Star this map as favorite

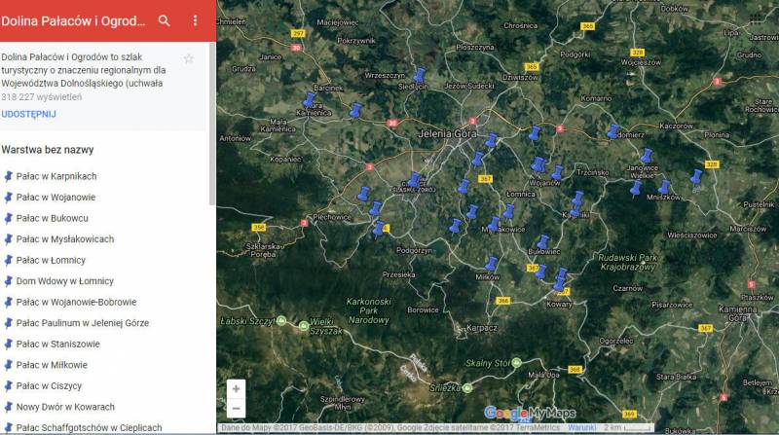pyautogui.click(x=189, y=58)
